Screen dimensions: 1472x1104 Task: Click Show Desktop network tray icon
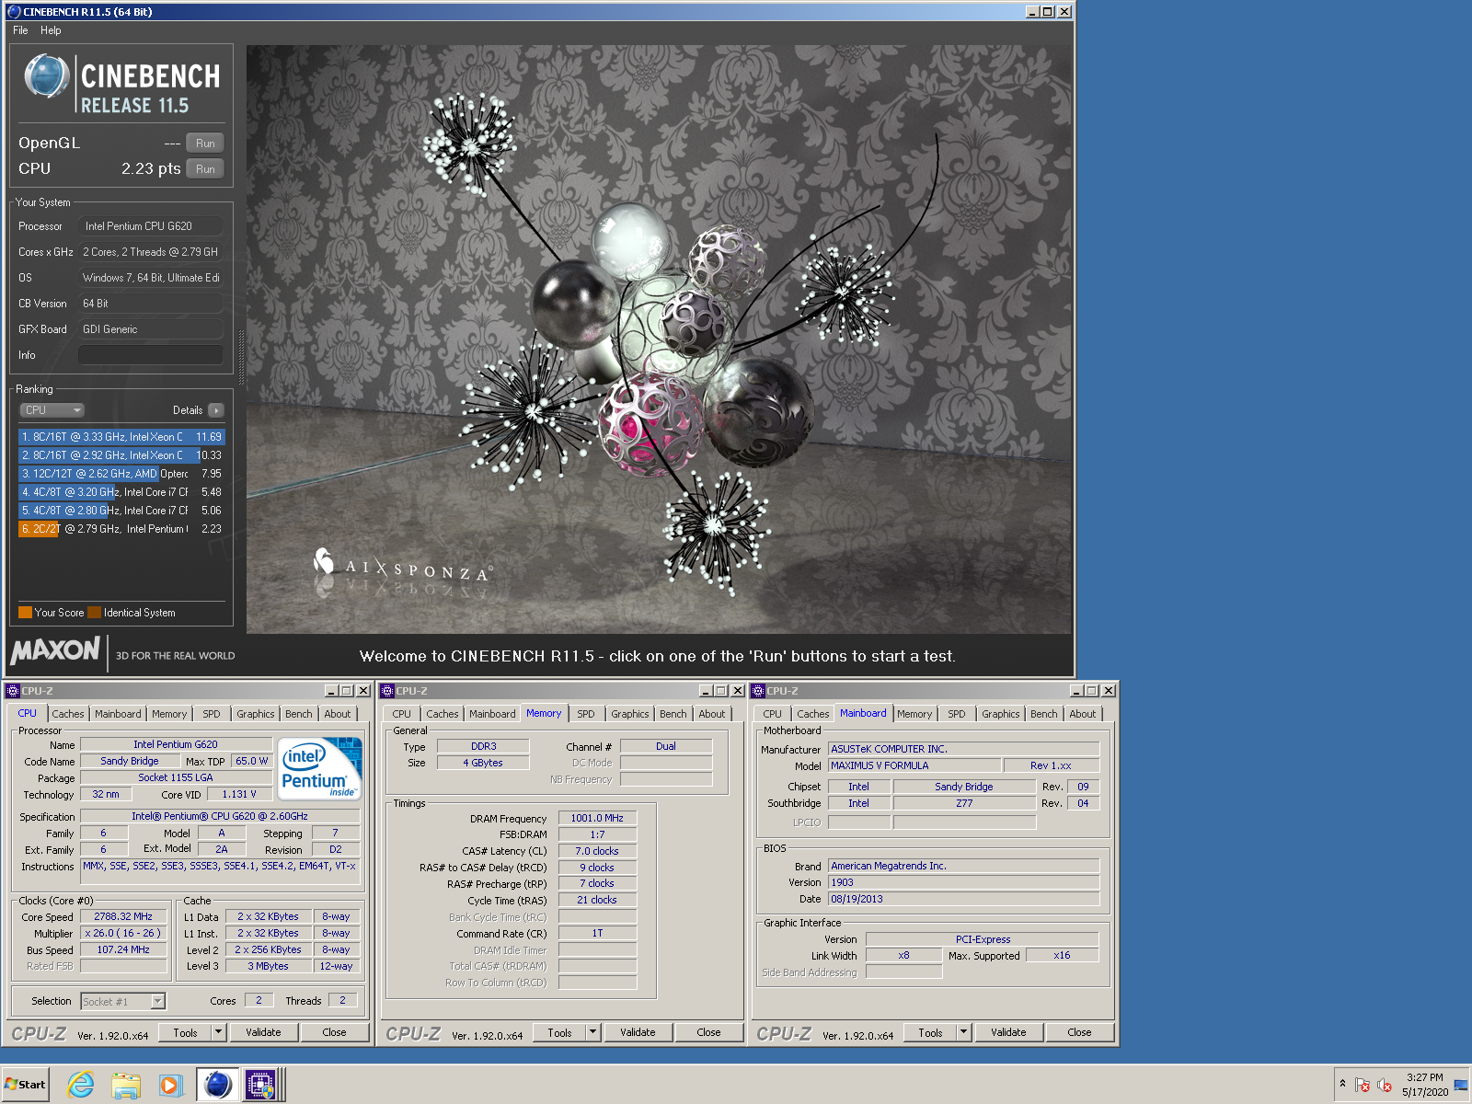(x=1461, y=1085)
